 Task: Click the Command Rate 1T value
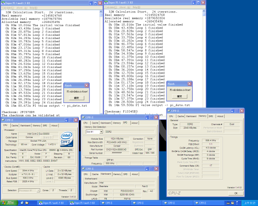(210, 166)
